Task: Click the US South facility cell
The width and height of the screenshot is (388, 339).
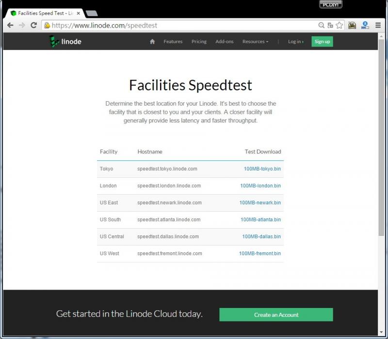Action: 111,219
